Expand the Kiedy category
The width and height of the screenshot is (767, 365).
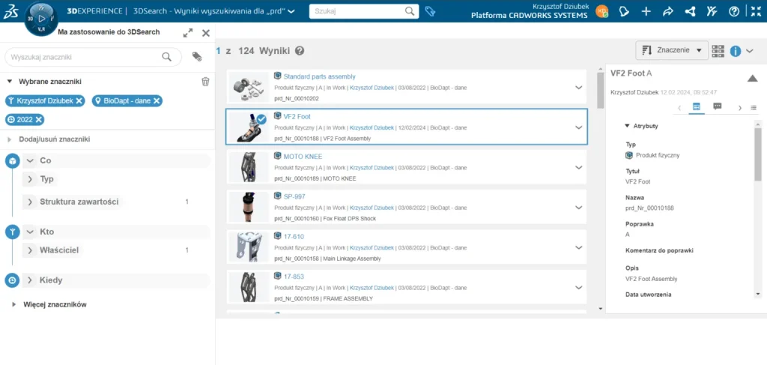[30, 280]
